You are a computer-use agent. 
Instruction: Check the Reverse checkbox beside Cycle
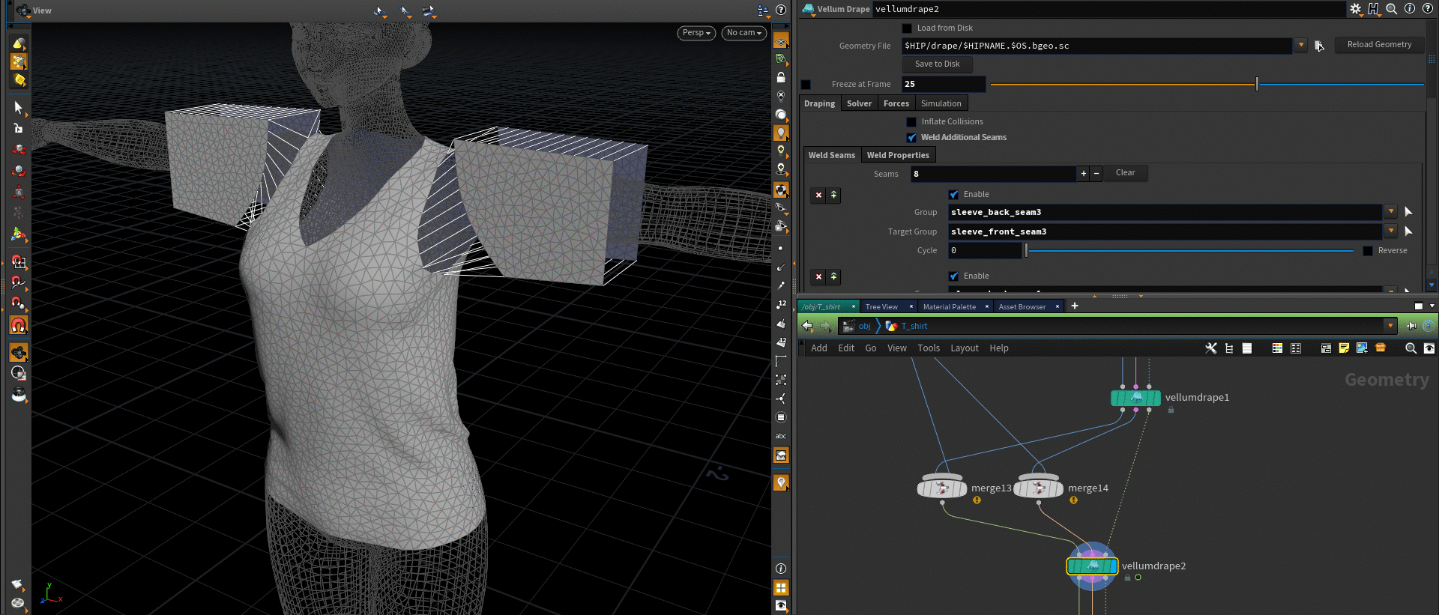[1368, 251]
